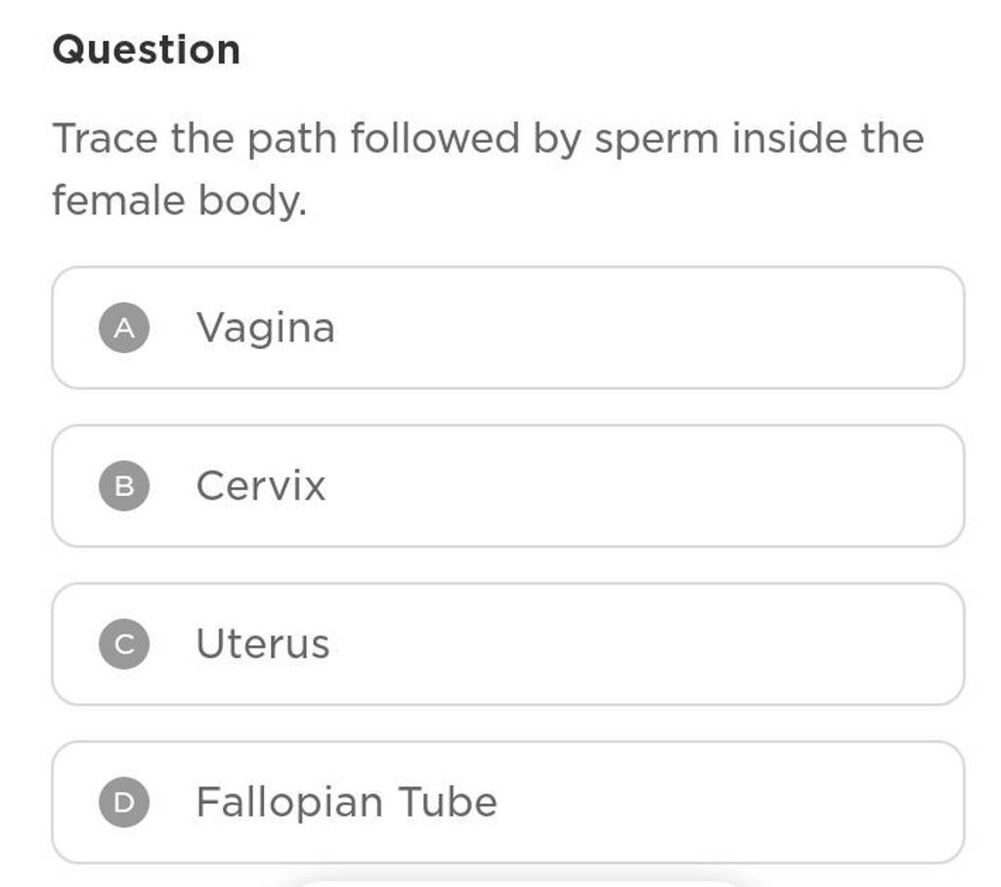Select the question prompt about sperm path
Image resolution: width=1001 pixels, height=887 pixels.
pos(486,168)
